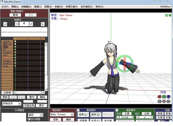Click the 旋转(X) rotate button

(96, 114)
